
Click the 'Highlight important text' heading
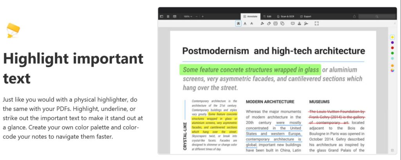pos(73,68)
